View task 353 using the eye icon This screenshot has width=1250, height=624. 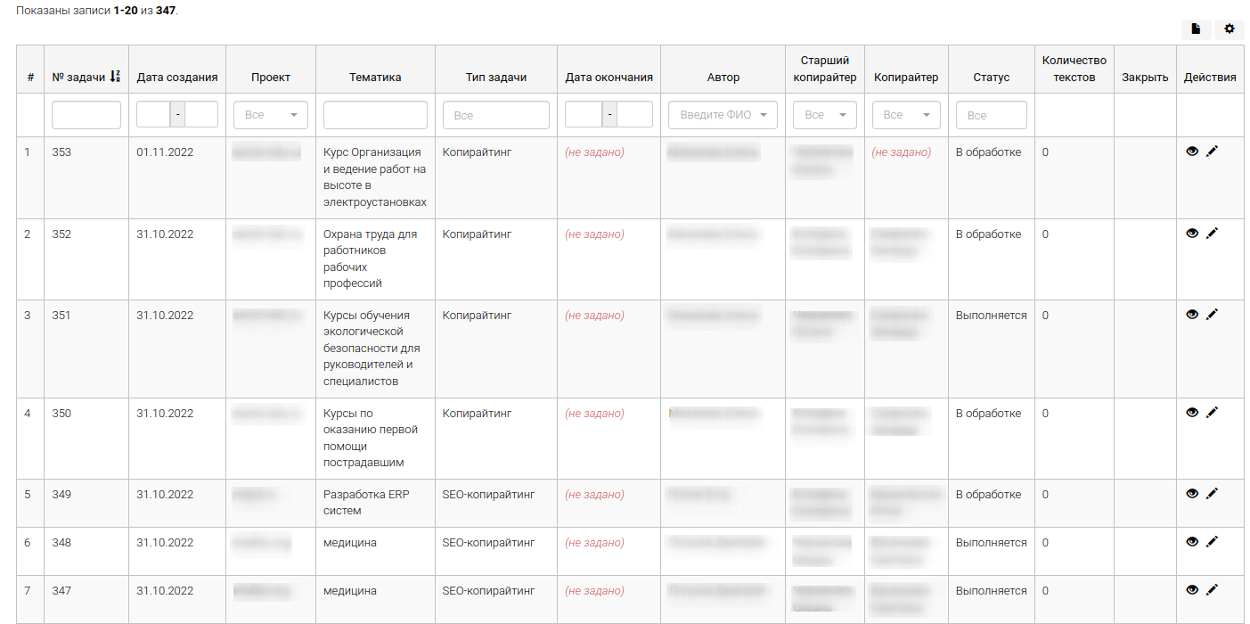pyautogui.click(x=1192, y=152)
